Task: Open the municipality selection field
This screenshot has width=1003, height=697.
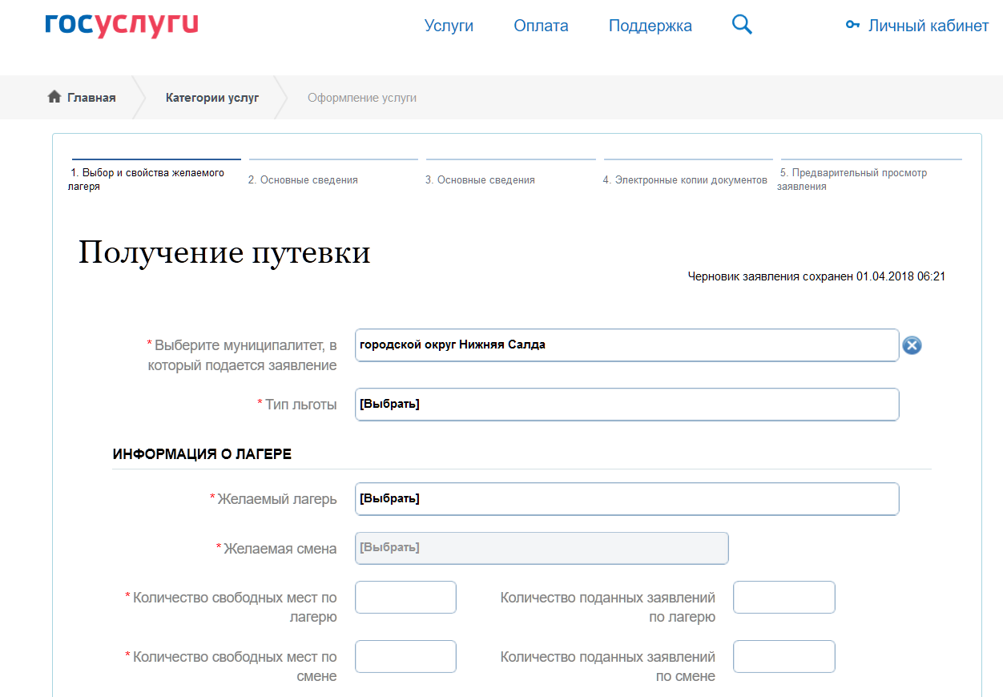Action: (x=626, y=345)
